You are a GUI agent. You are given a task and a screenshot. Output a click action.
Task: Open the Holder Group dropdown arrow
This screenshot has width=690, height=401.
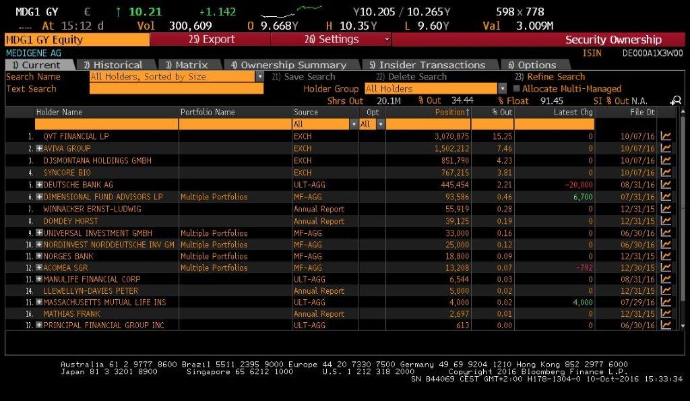click(502, 88)
